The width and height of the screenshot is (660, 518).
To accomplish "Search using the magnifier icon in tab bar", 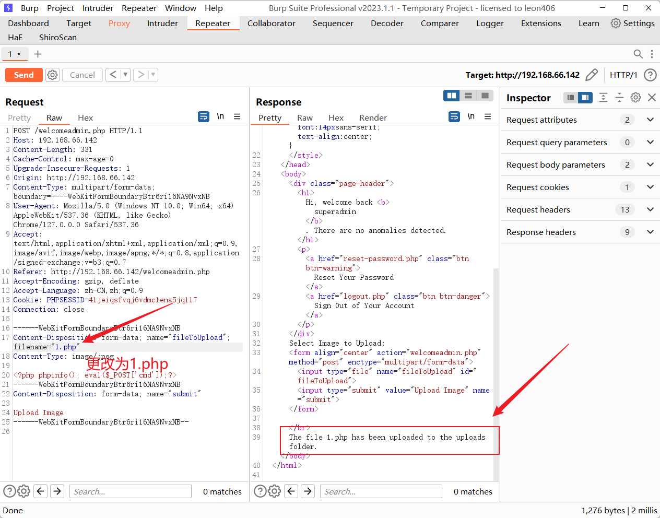I will pos(638,54).
